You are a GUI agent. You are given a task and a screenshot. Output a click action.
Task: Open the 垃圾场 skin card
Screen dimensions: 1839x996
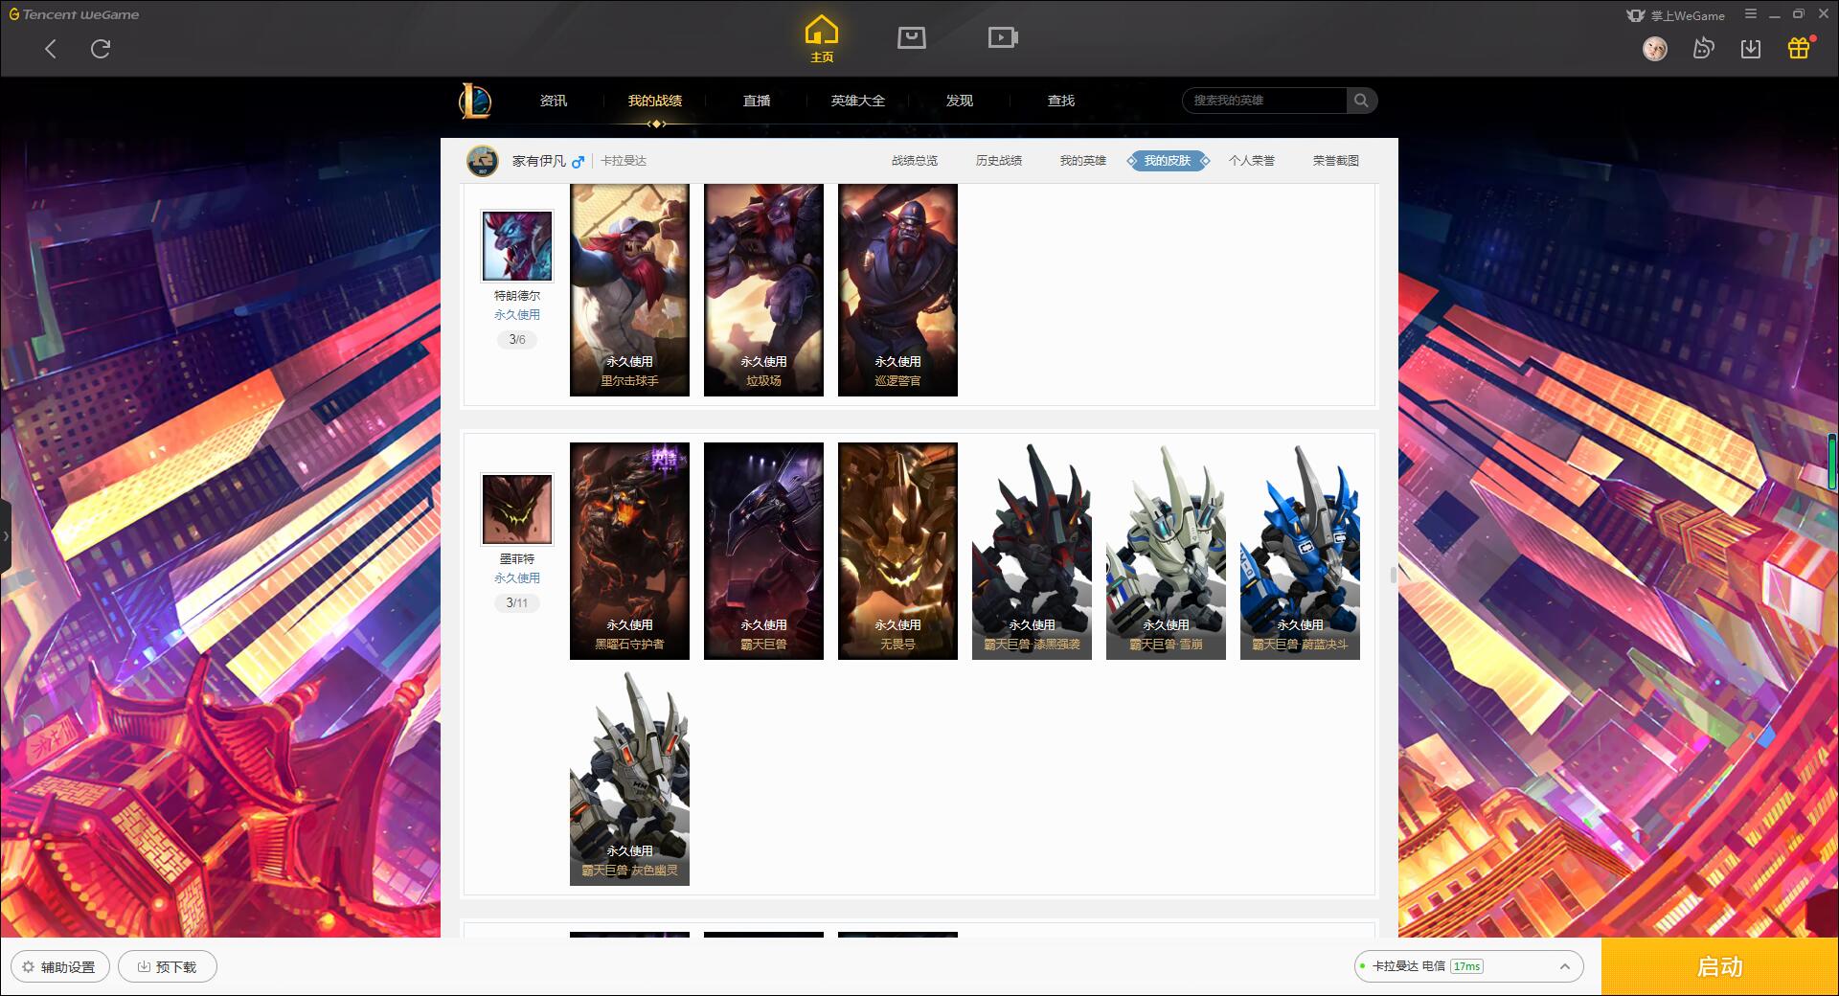tap(763, 290)
